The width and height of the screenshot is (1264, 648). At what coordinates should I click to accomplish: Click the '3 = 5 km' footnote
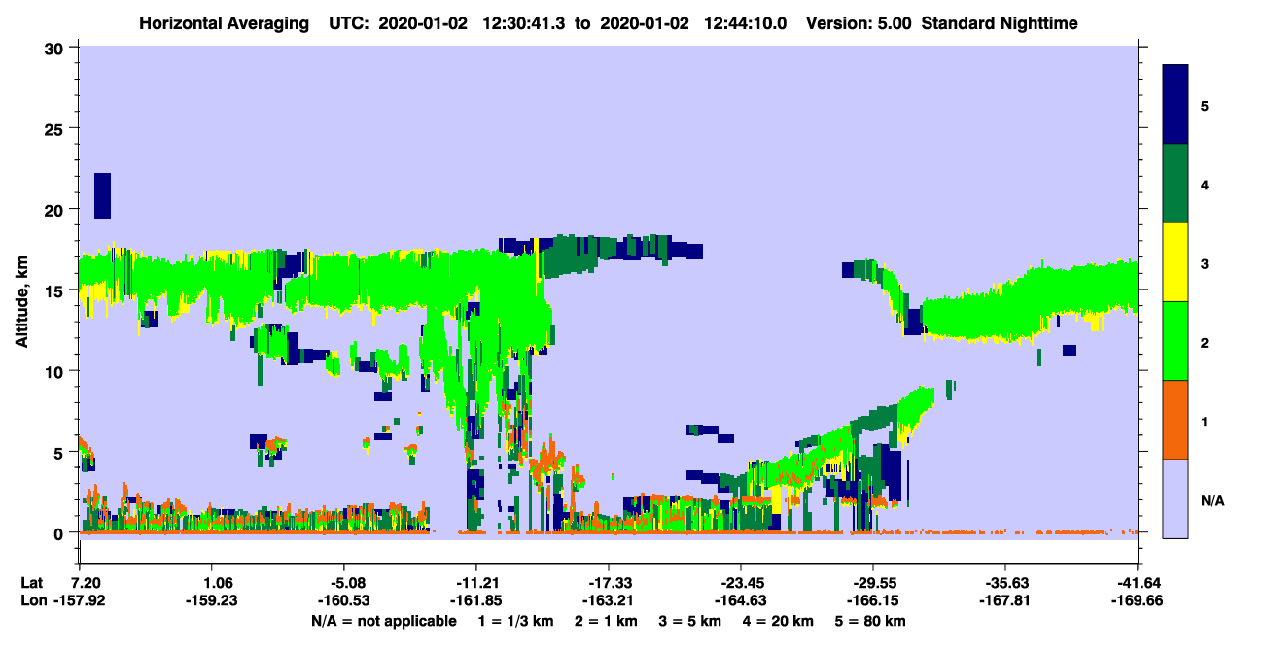(690, 621)
